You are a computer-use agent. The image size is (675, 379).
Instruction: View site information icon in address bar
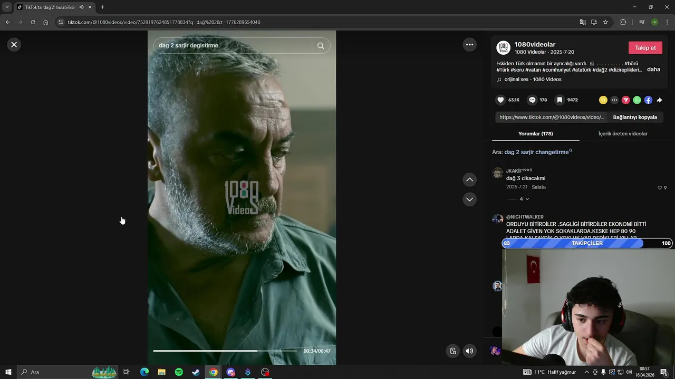[61, 22]
